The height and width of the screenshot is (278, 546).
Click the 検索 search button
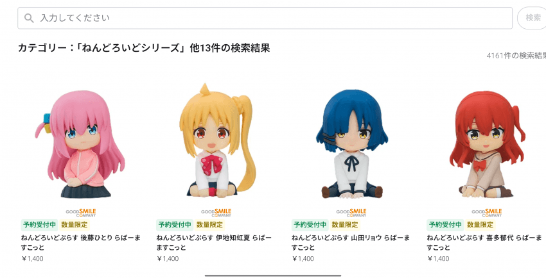[x=533, y=18]
